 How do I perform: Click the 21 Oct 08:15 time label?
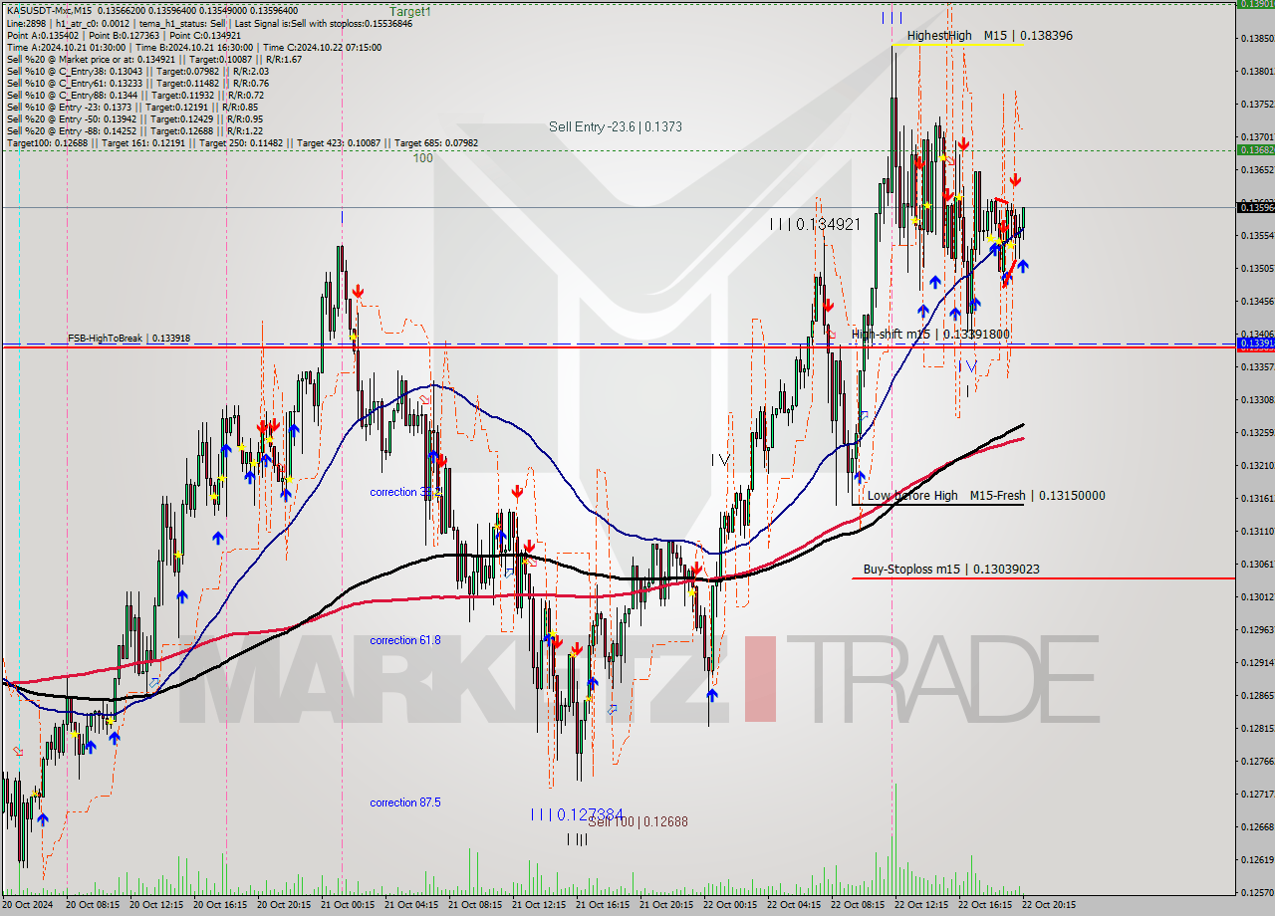pos(474,905)
